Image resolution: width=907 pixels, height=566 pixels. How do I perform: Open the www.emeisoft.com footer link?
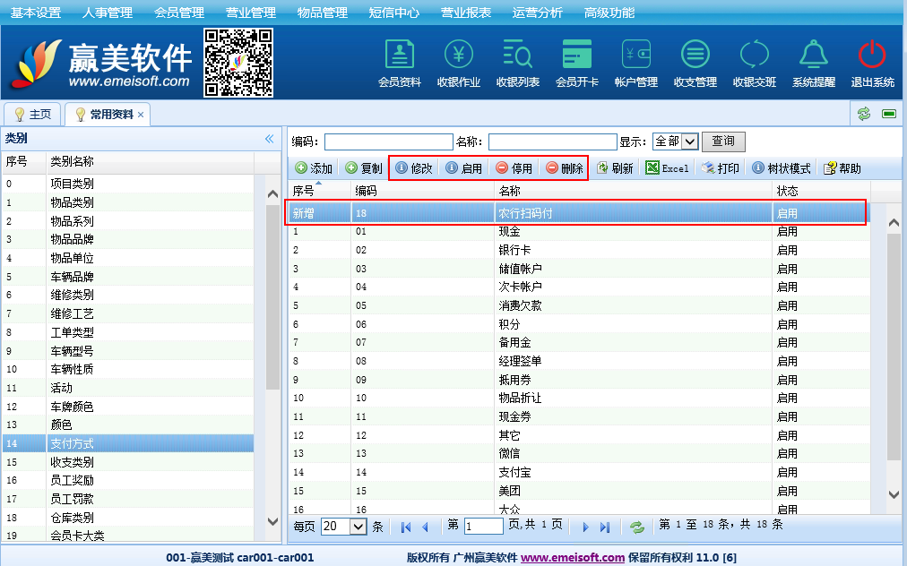pyautogui.click(x=573, y=557)
